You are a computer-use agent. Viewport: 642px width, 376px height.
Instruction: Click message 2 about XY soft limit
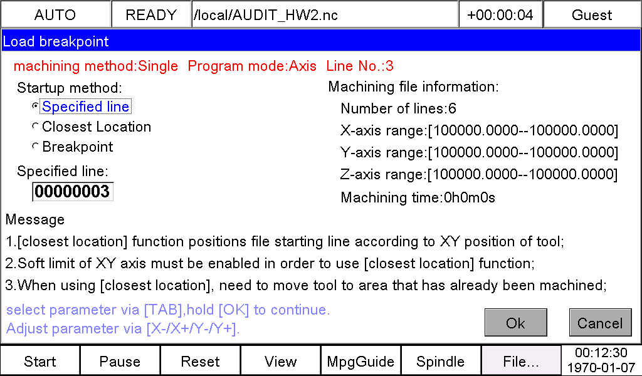(270, 263)
